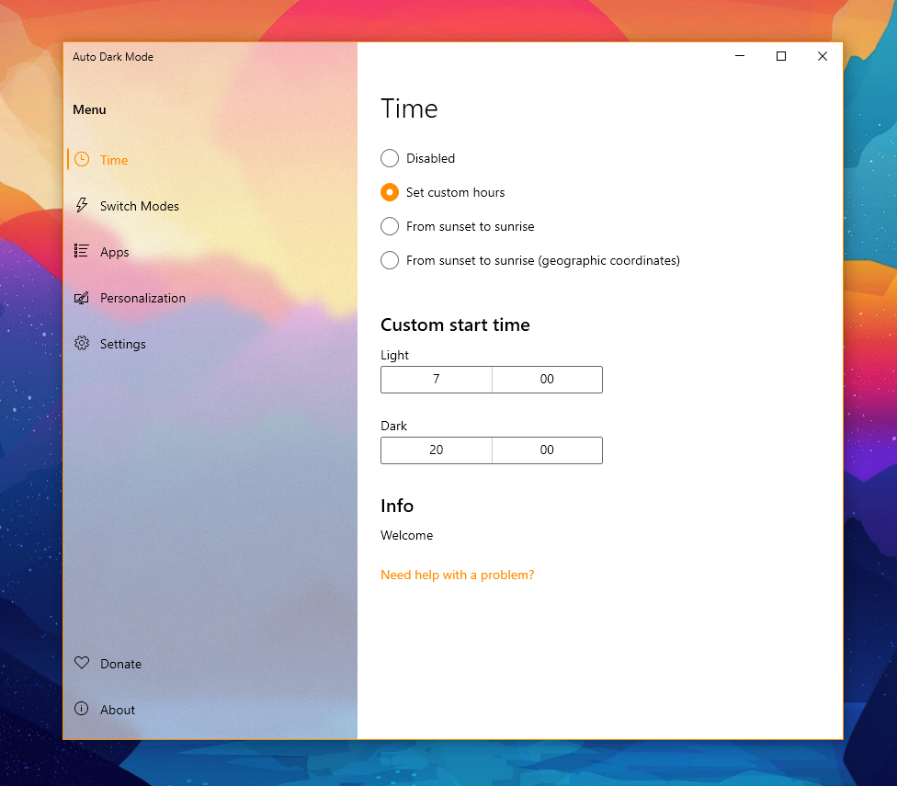Click the Settings gear icon

click(82, 343)
